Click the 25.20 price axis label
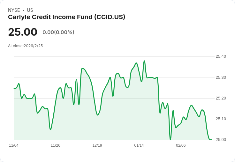The width and height of the screenshot is (235, 162). click(221, 98)
